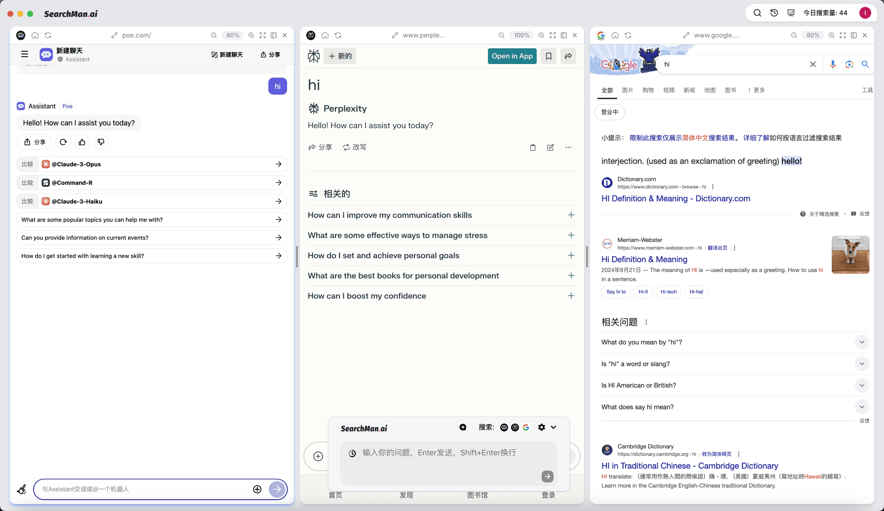884x511 pixels.
Task: Expand 'How can I improve my communication skills'
Action: (571, 215)
